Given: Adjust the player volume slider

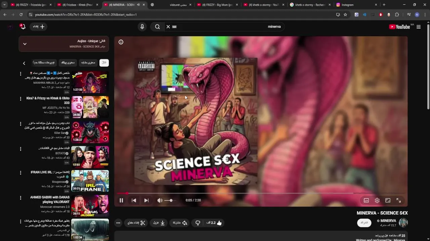Looking at the screenshot, I should point(170,200).
